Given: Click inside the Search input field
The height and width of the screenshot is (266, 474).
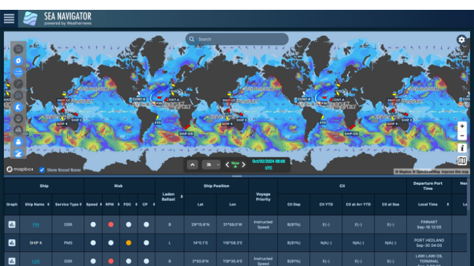Looking at the screenshot, I should point(237,39).
